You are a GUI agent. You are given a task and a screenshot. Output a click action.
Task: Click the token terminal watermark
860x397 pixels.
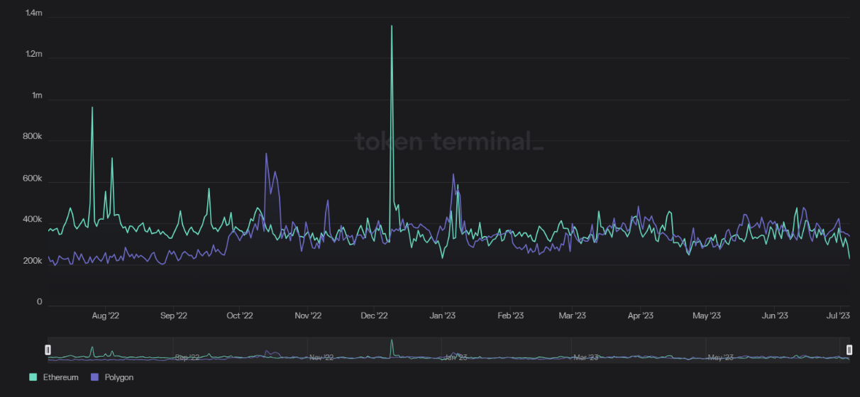tap(448, 141)
